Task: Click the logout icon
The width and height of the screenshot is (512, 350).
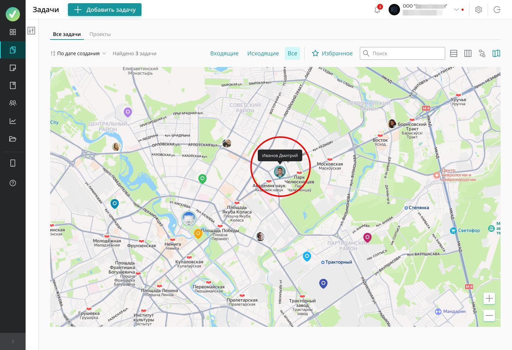Action: pos(497,10)
